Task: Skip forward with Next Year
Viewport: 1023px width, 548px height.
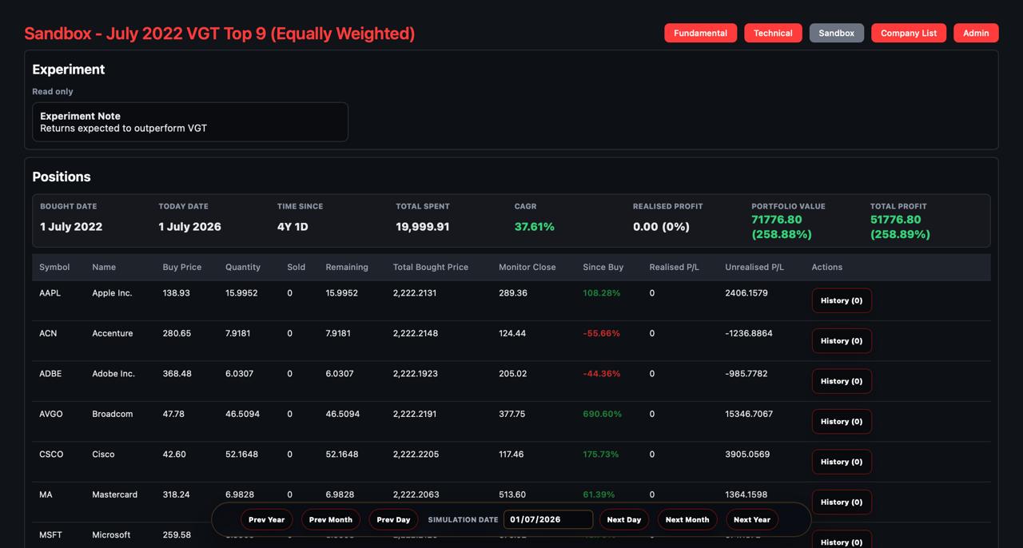Action: 752,519
